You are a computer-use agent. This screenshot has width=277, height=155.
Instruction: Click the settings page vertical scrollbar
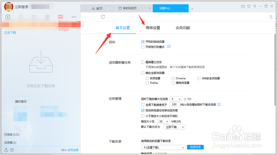[275, 70]
